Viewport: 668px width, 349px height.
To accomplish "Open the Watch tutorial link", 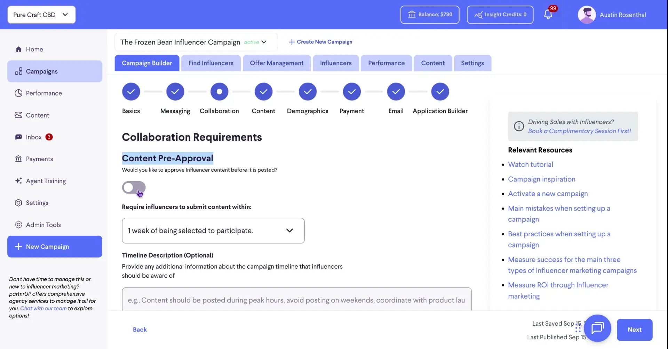I will tap(531, 164).
